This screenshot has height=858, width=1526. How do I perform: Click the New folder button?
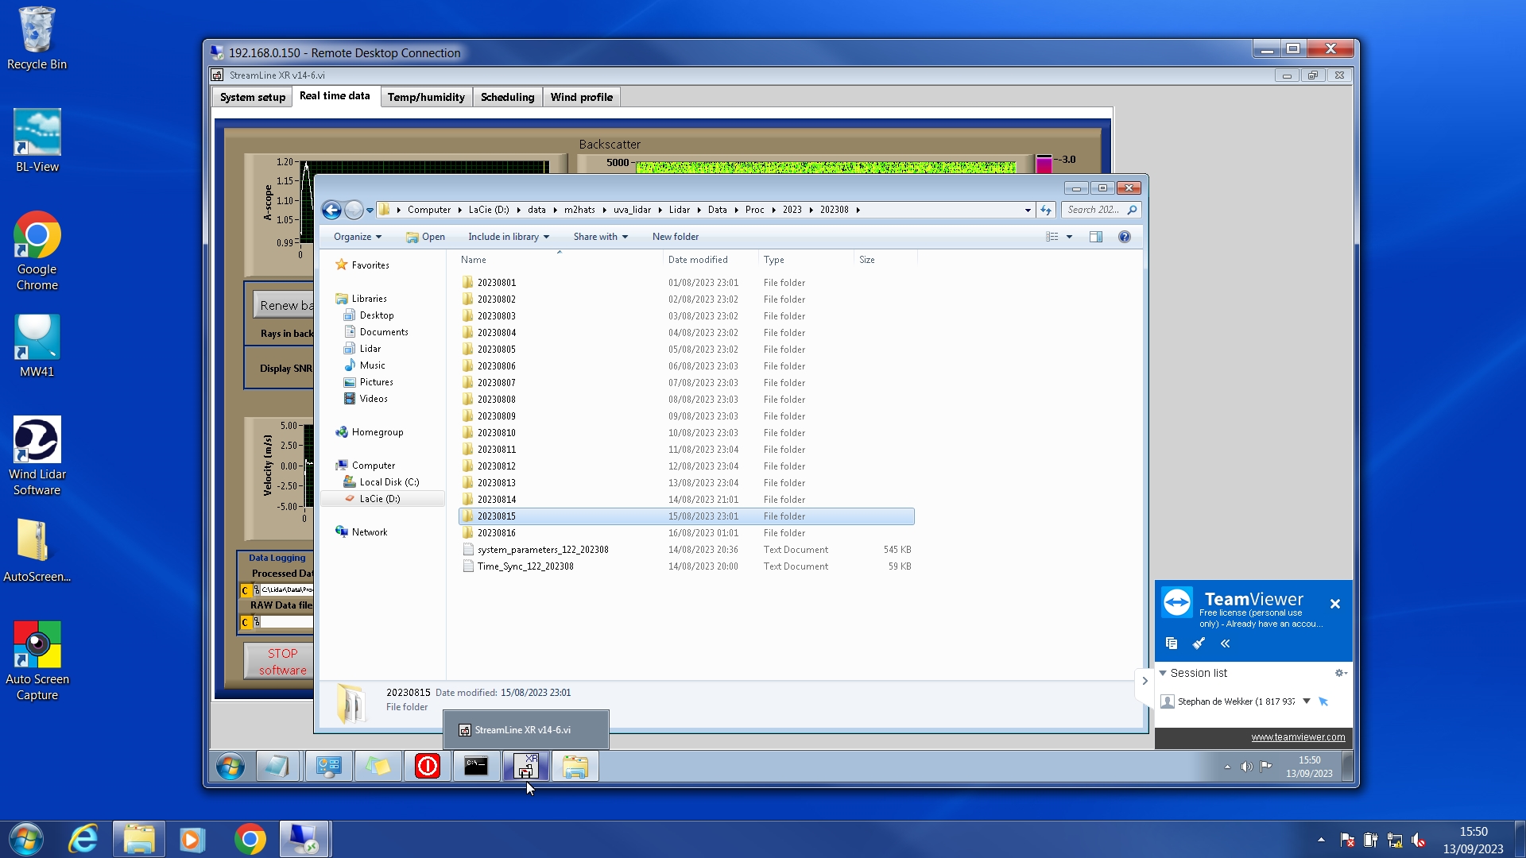coord(675,237)
